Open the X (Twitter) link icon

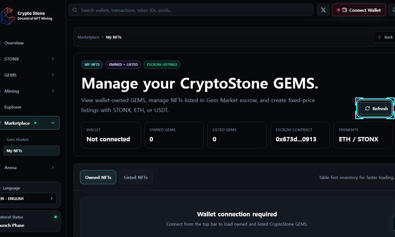323,10
